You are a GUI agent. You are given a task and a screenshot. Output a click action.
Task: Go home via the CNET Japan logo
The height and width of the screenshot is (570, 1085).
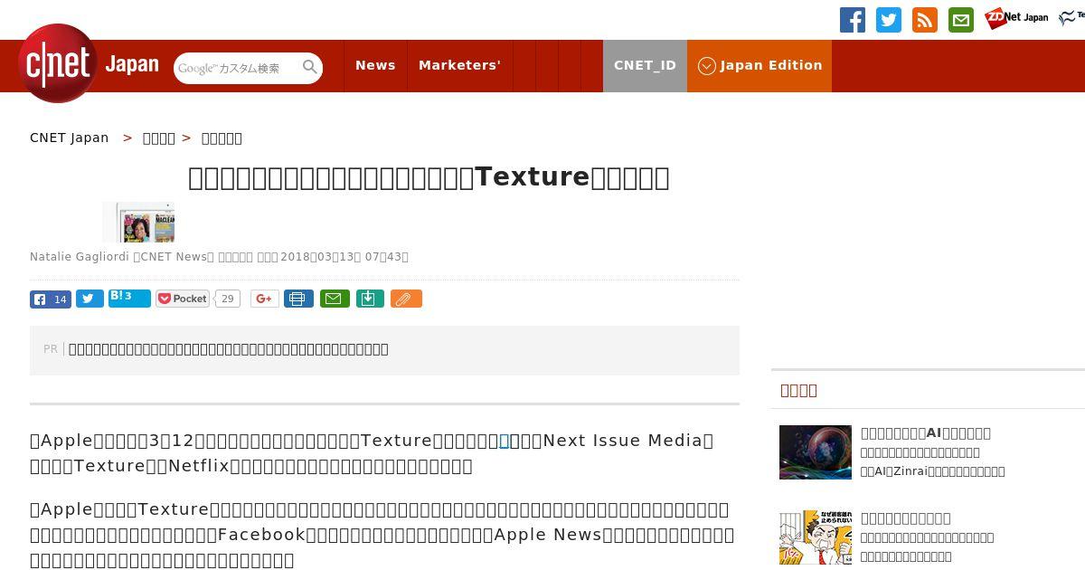89,63
